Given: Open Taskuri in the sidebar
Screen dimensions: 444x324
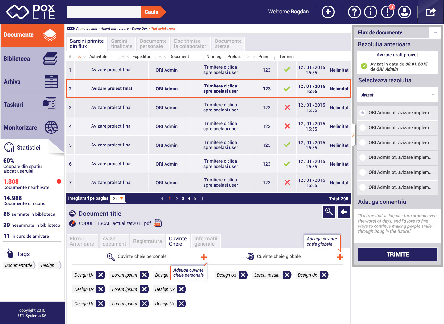Looking at the screenshot, I should pyautogui.click(x=32, y=105).
